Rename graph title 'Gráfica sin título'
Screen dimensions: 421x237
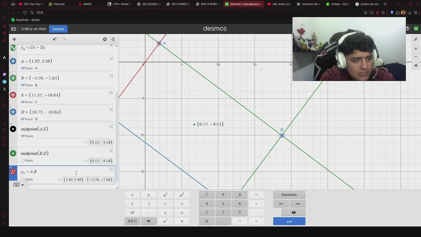[x=34, y=29]
